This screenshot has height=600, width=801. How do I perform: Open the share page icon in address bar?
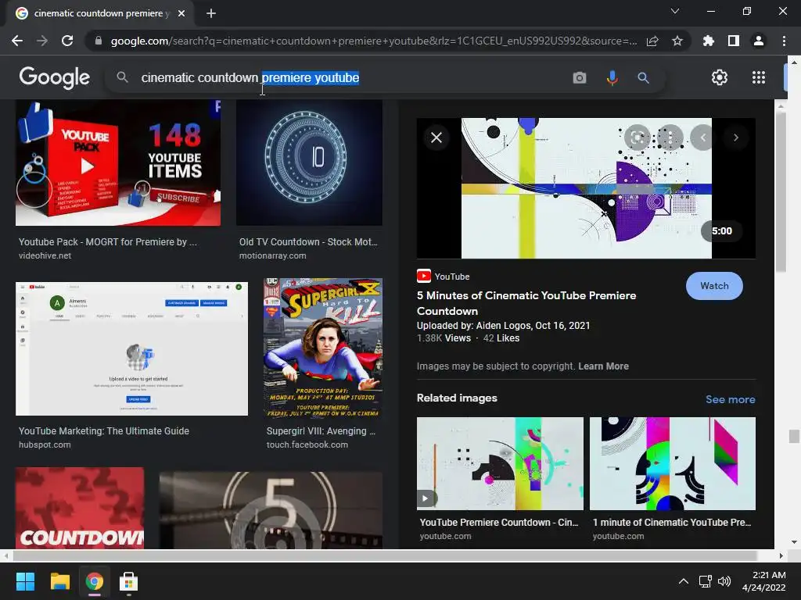click(x=652, y=41)
